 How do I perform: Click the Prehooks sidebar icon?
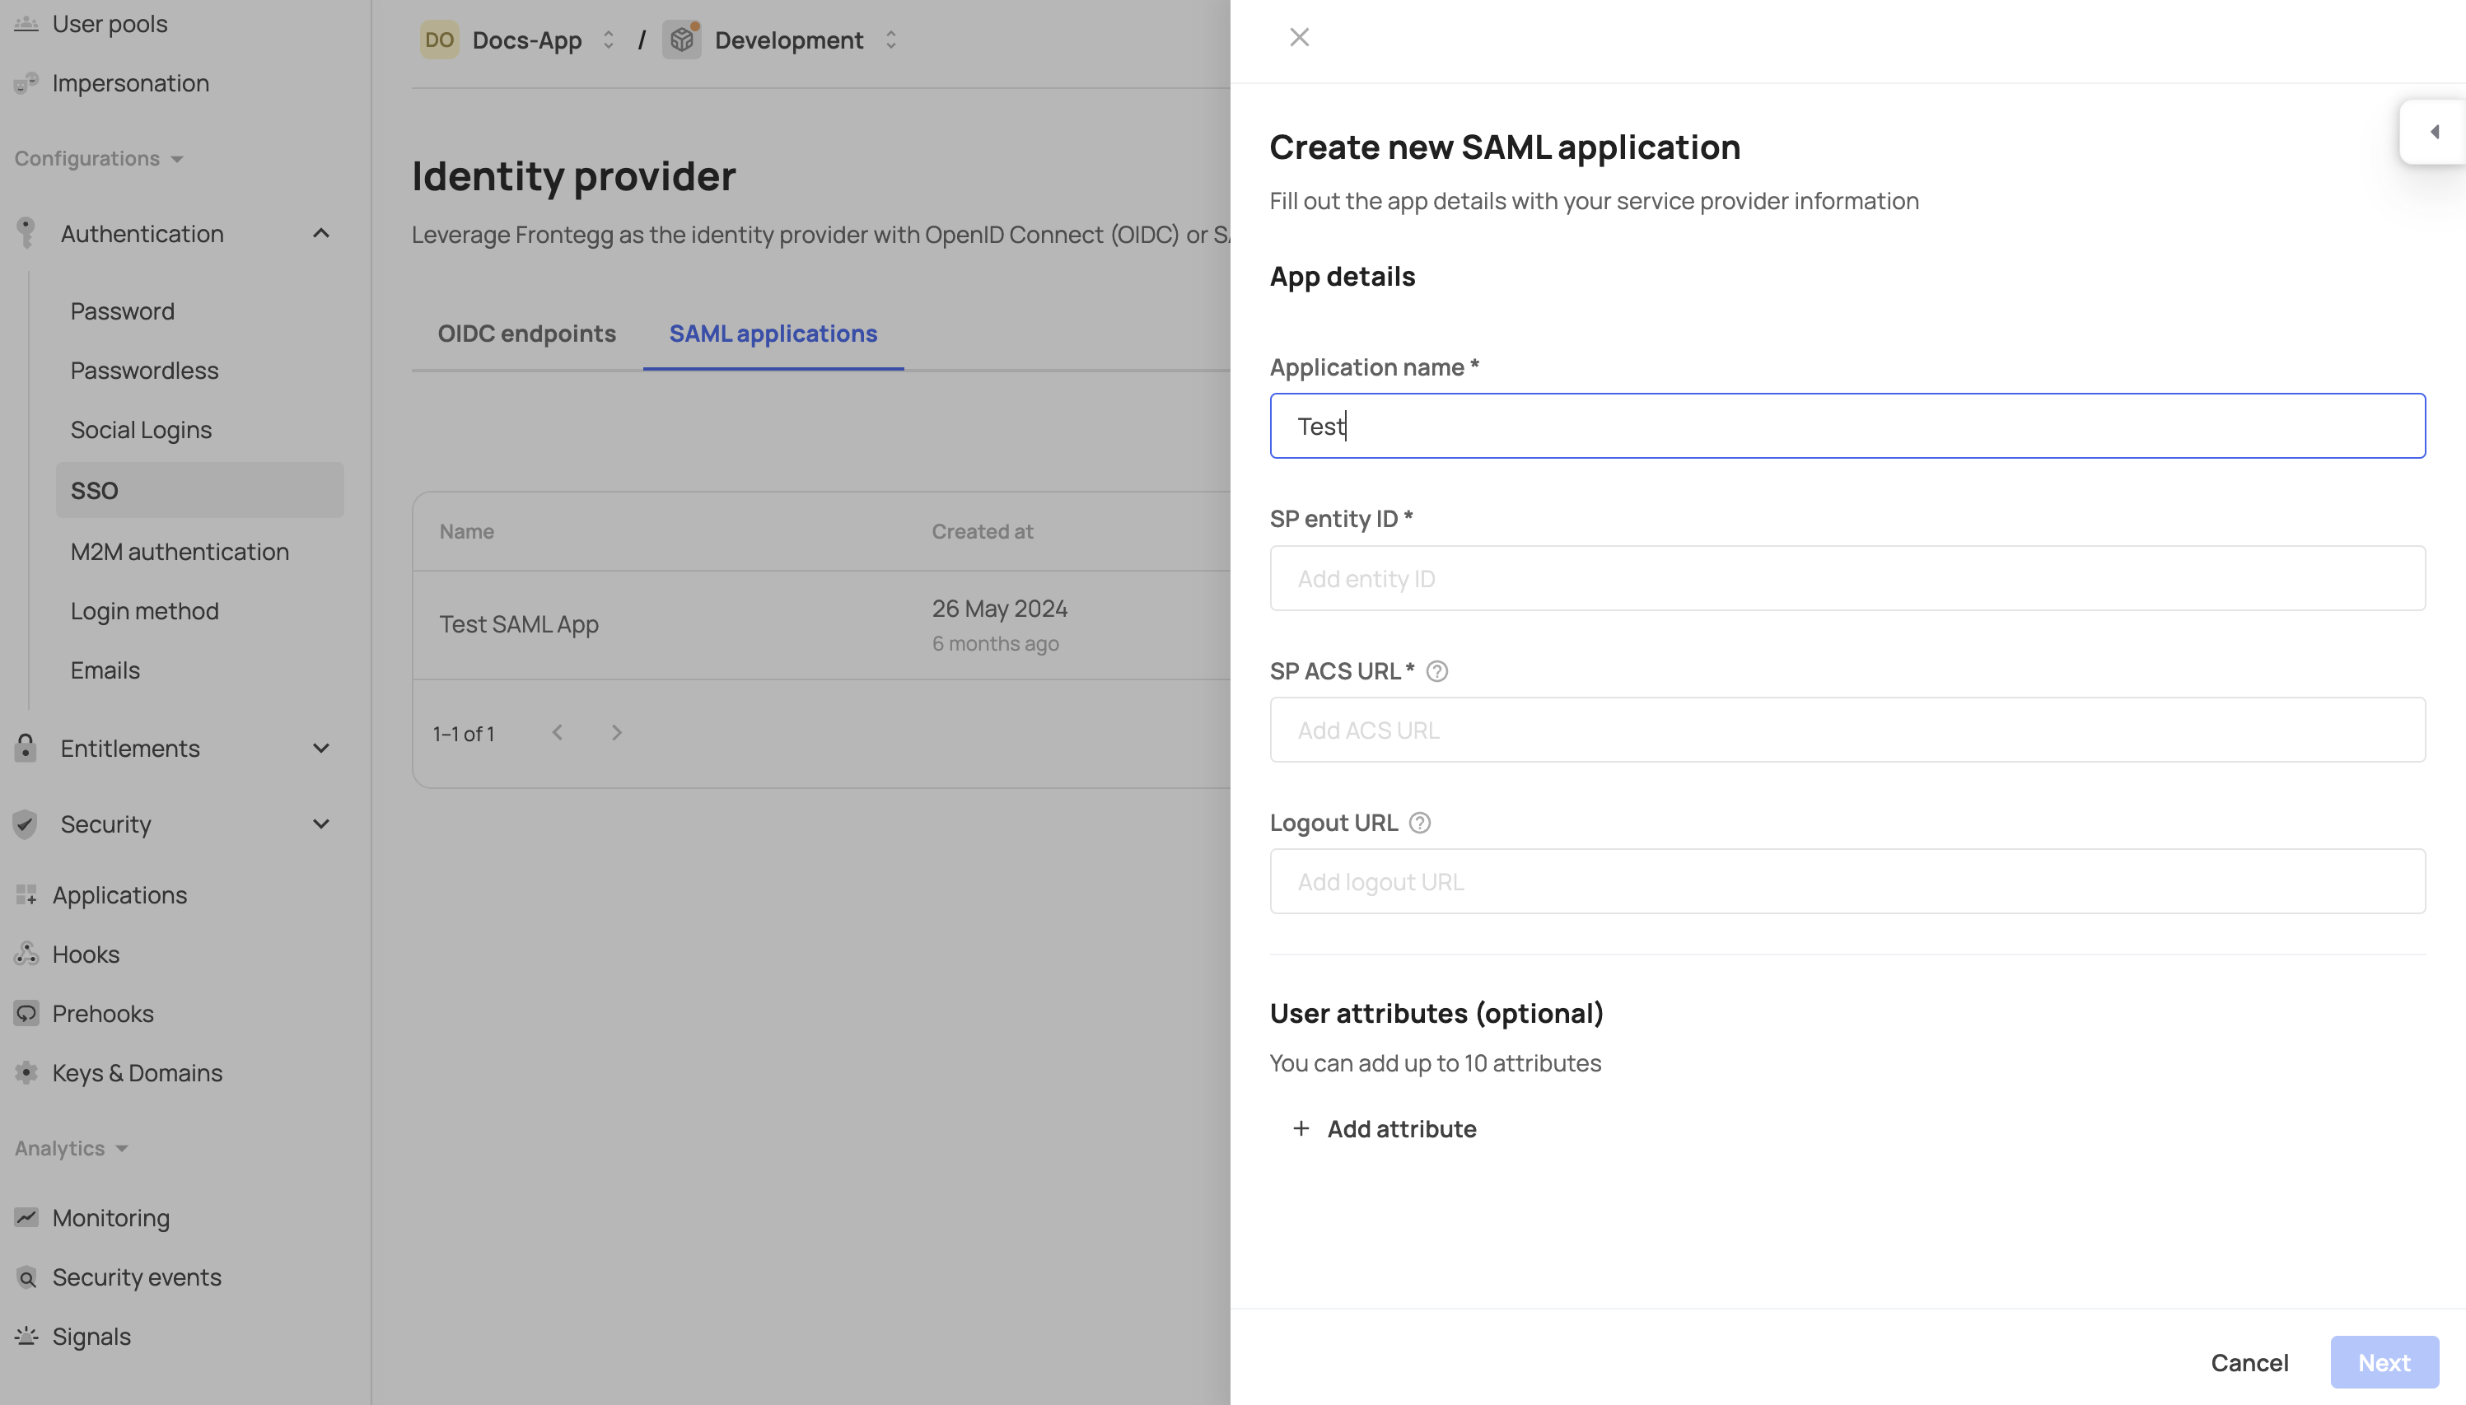click(x=26, y=1013)
